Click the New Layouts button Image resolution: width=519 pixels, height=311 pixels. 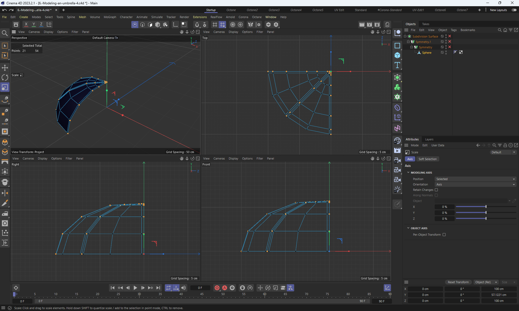[x=498, y=10]
